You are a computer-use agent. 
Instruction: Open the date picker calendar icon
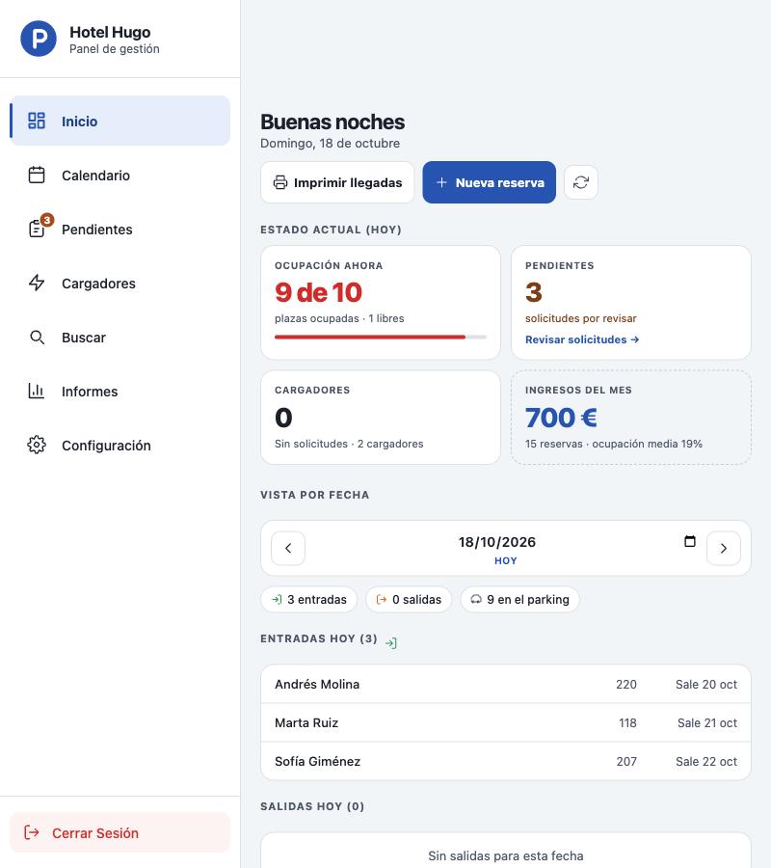690,541
